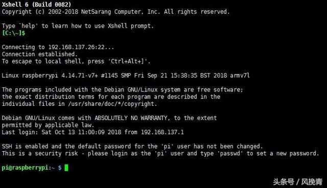Click the green terminal cursor block

click(x=66, y=168)
